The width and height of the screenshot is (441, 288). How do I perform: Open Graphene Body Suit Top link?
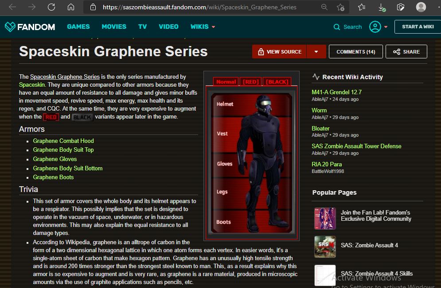(x=63, y=150)
